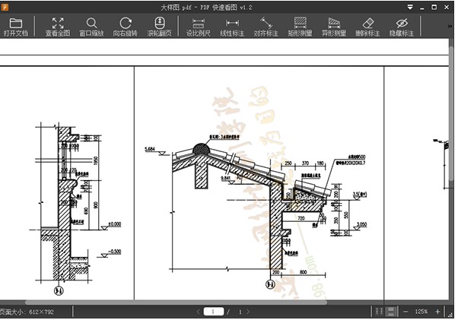Choose the 设比例尺 set scale tool
The height and width of the screenshot is (320, 458).
pyautogui.click(x=199, y=27)
